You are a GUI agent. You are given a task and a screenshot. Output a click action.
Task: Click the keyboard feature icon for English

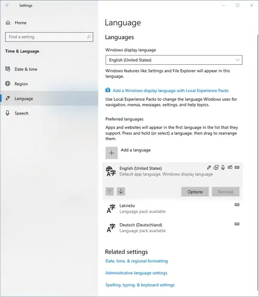coord(237,167)
